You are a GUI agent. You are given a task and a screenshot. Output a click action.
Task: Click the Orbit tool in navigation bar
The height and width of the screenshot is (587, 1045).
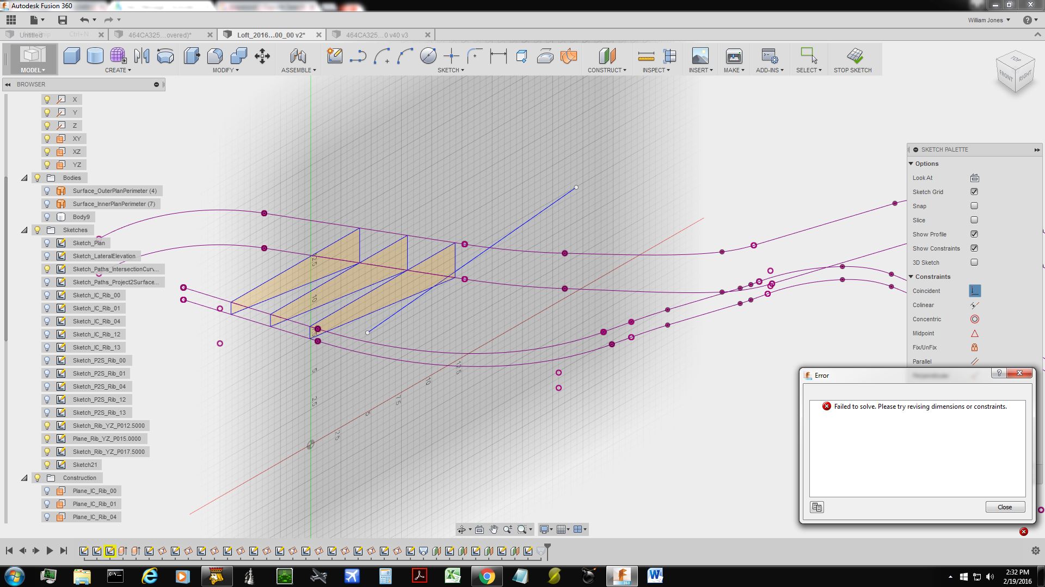point(462,529)
